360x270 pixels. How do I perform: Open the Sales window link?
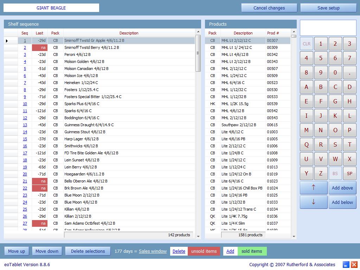click(x=153, y=251)
